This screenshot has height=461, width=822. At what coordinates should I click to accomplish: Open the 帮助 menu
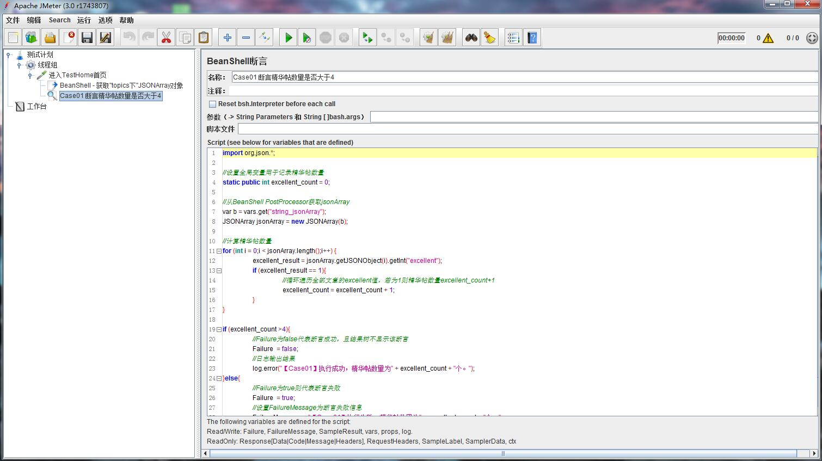(x=126, y=20)
